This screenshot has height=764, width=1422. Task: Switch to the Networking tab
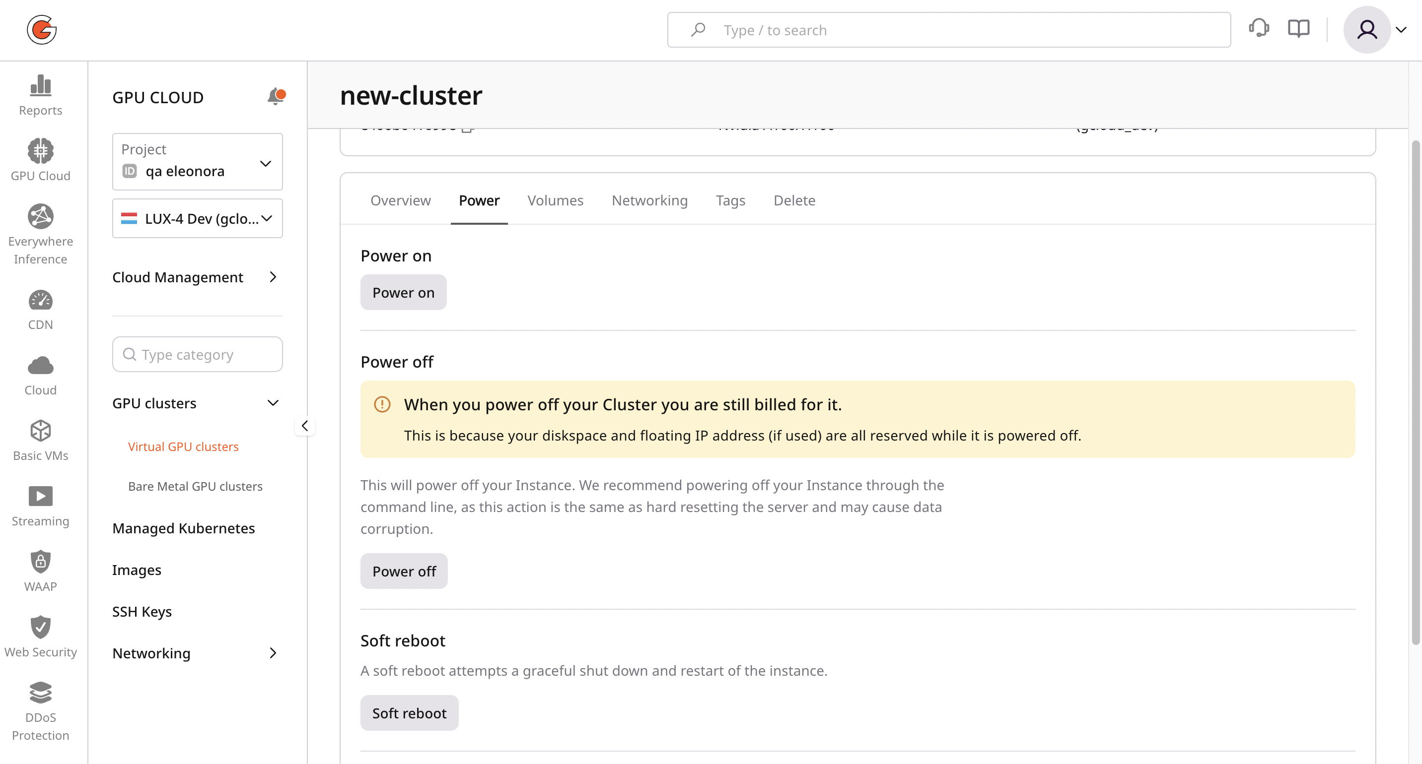[x=649, y=200]
